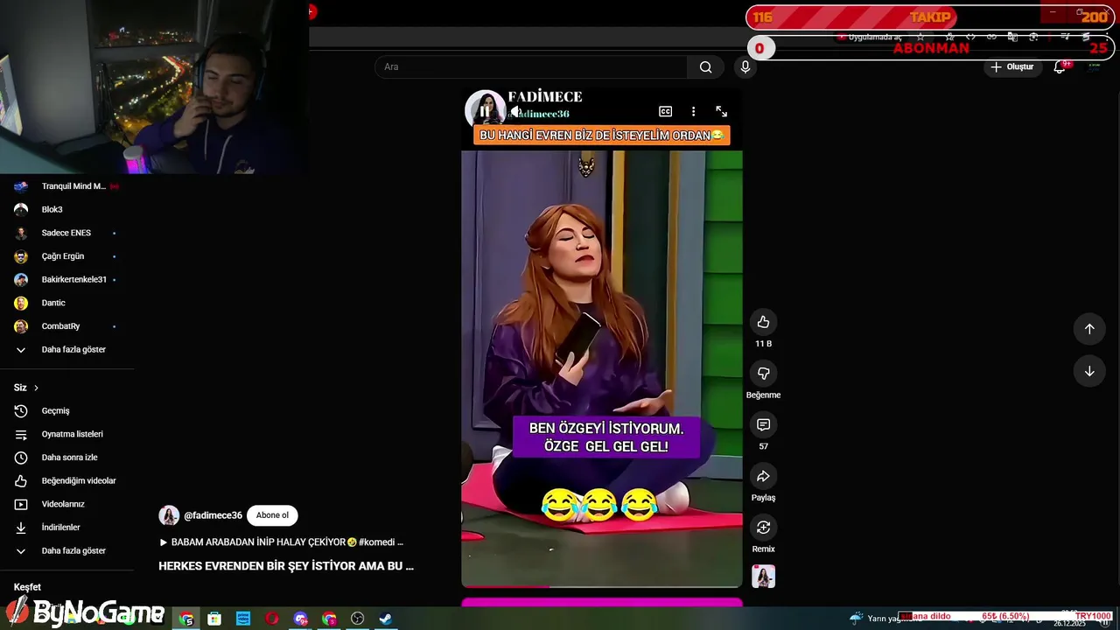Click the Short's playback progress bar

[x=602, y=586]
